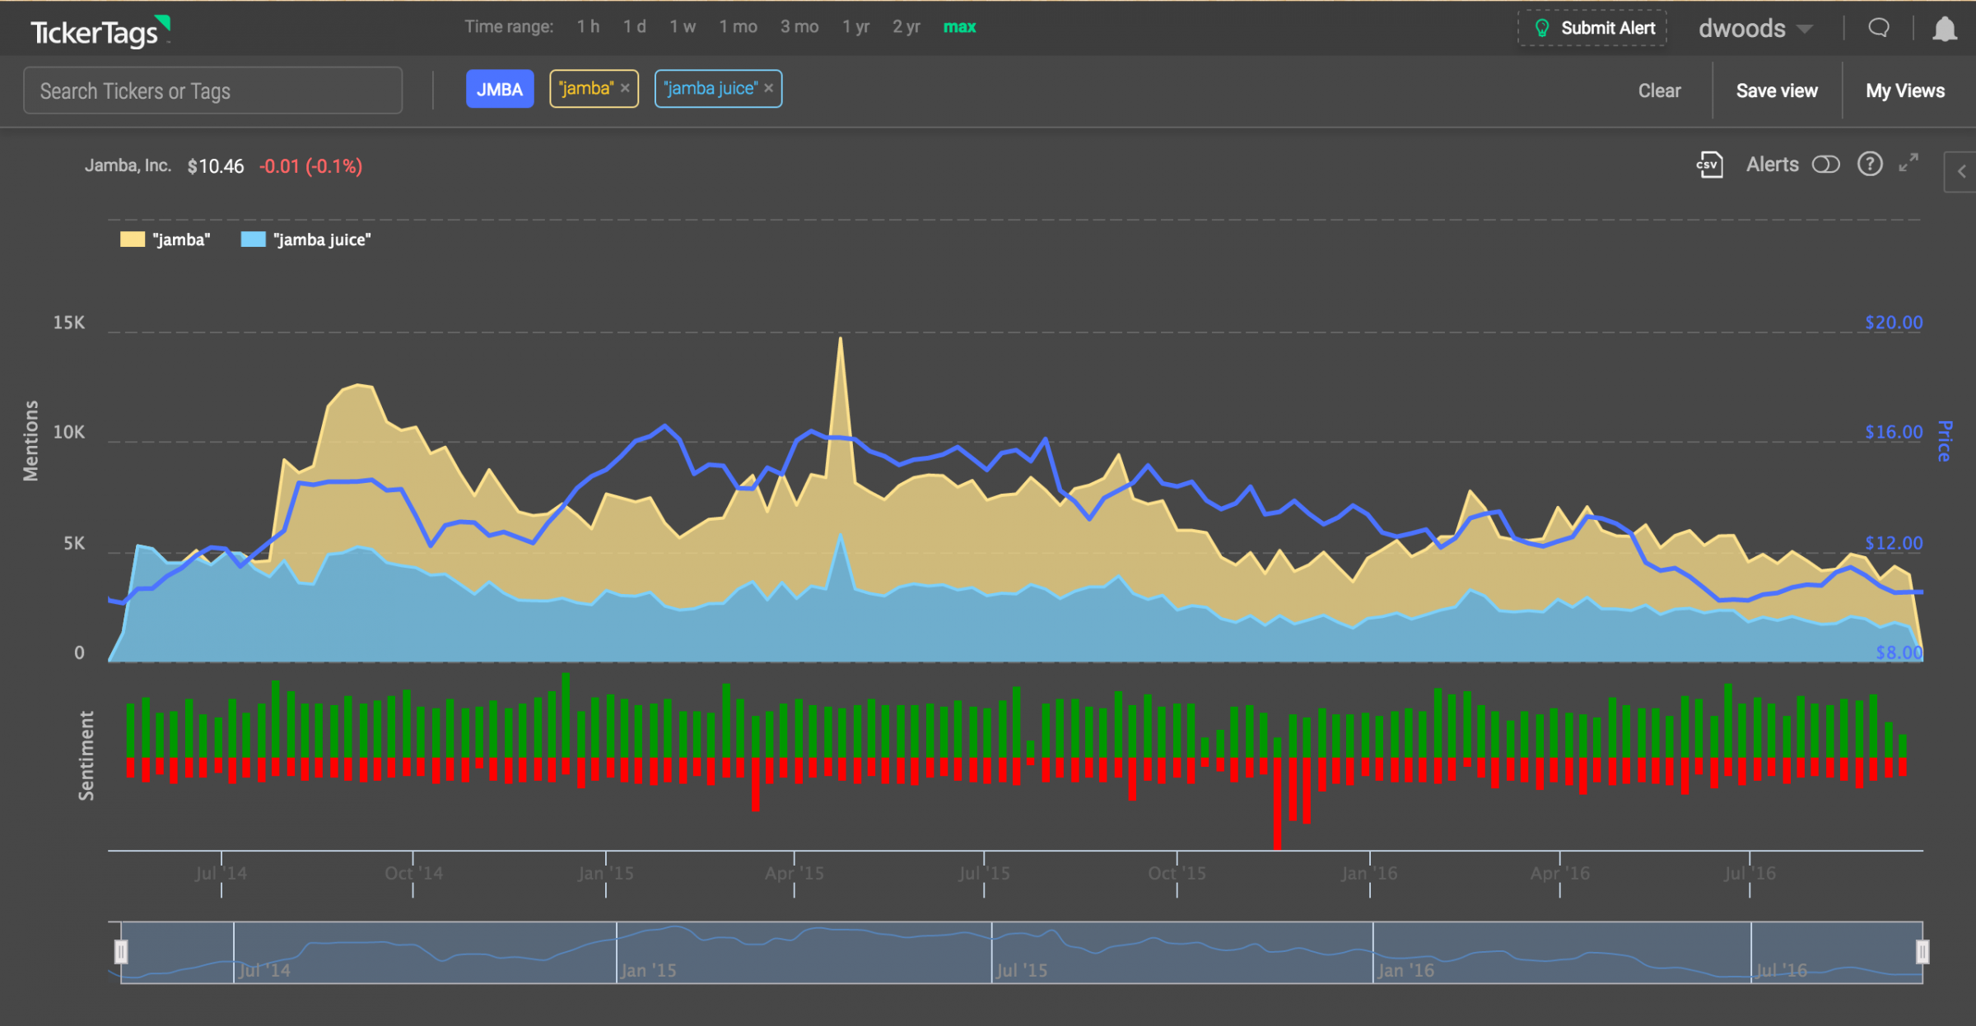Click the $20.00 price axis label
1976x1026 pixels.
pyautogui.click(x=1894, y=323)
